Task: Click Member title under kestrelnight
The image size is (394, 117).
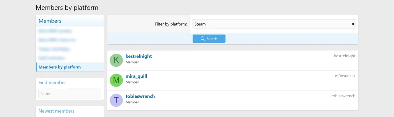Action: click(132, 62)
